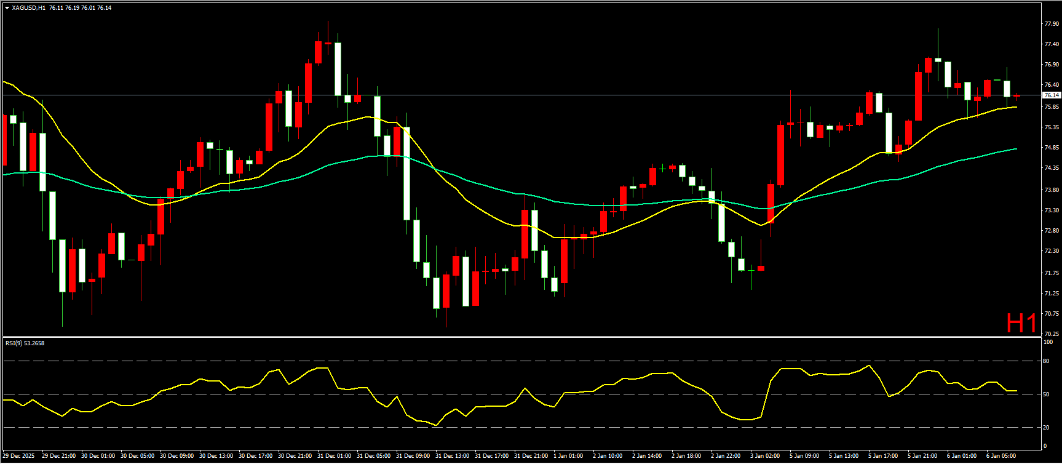Click the yellow RSI line's right end
This screenshot has width=1062, height=464.
[1016, 391]
